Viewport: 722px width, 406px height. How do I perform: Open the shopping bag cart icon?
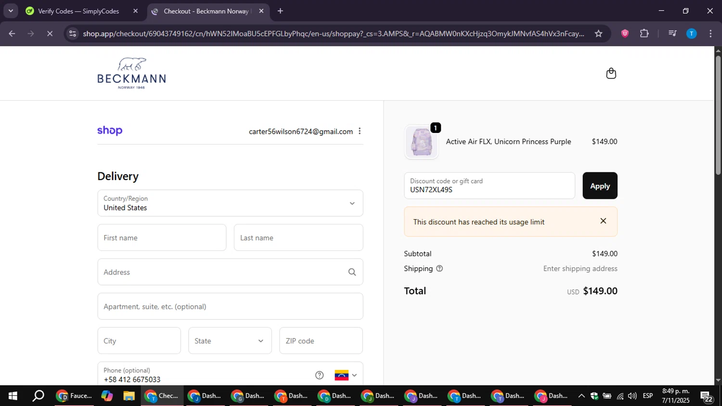611,73
